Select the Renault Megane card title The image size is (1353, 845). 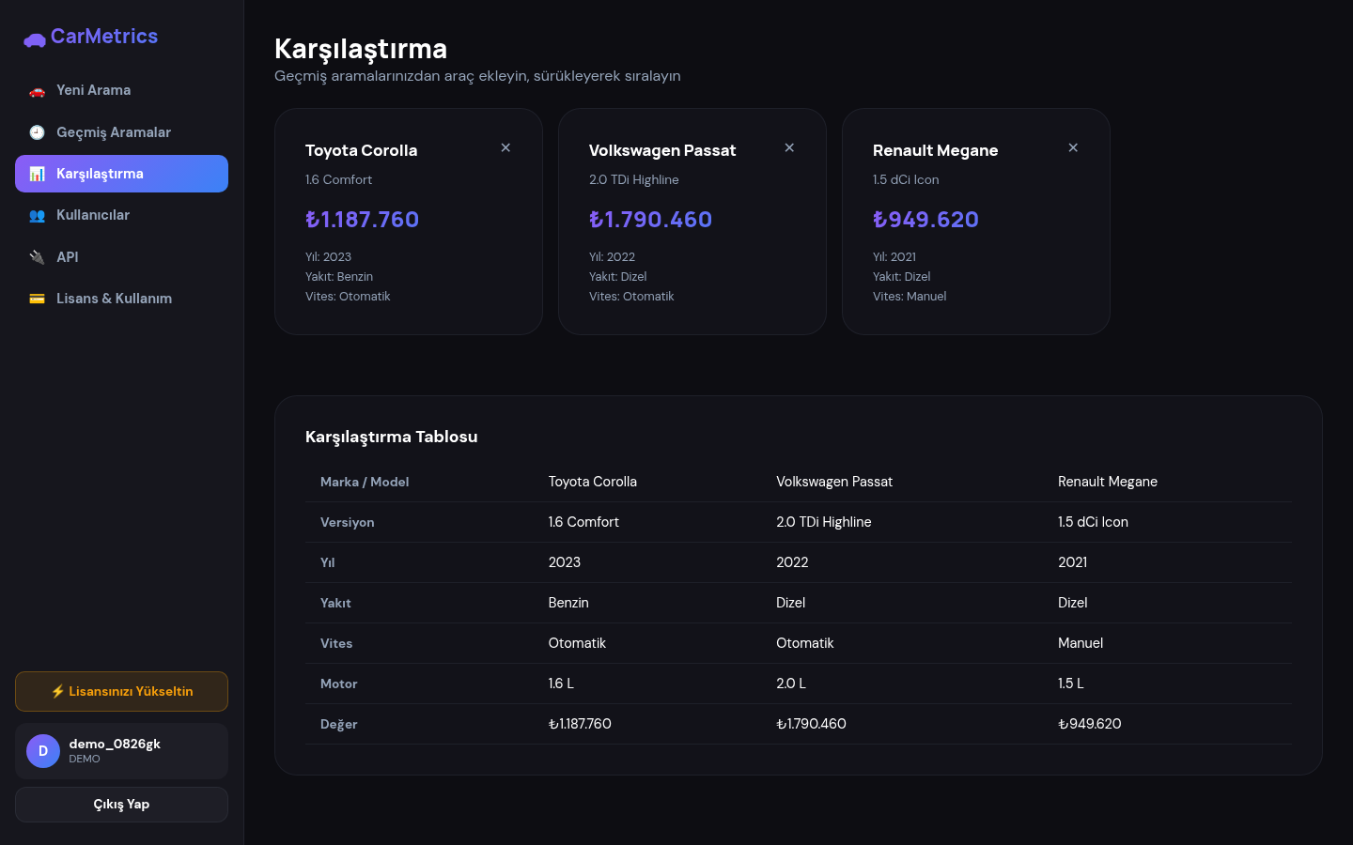point(935,150)
